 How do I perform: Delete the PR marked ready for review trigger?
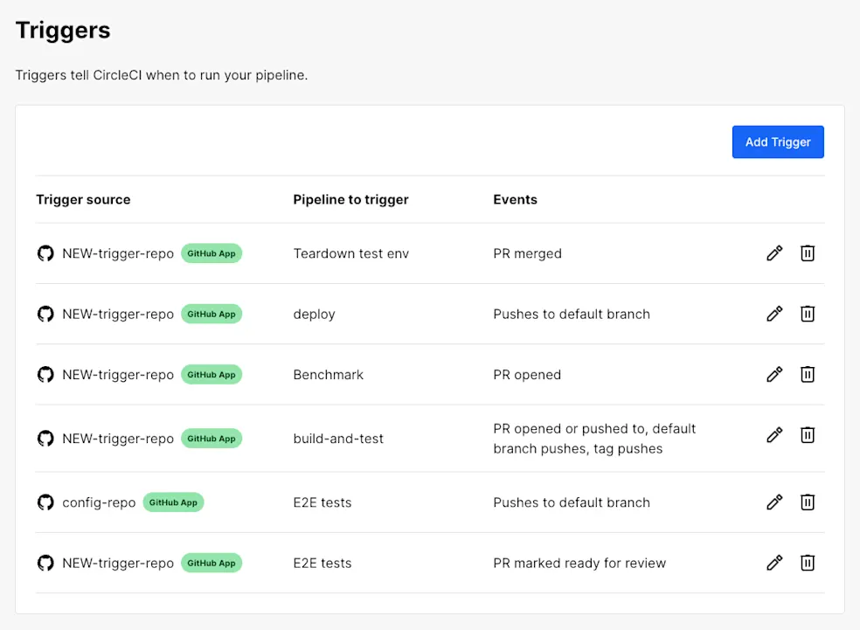tap(808, 563)
